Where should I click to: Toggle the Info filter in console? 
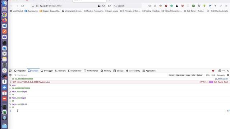[193, 75]
